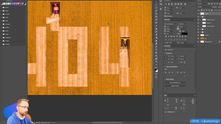Viewport: 221px width, 124px height.
Task: Hide Layer 1 using its eye icon
Action: tap(198, 14)
